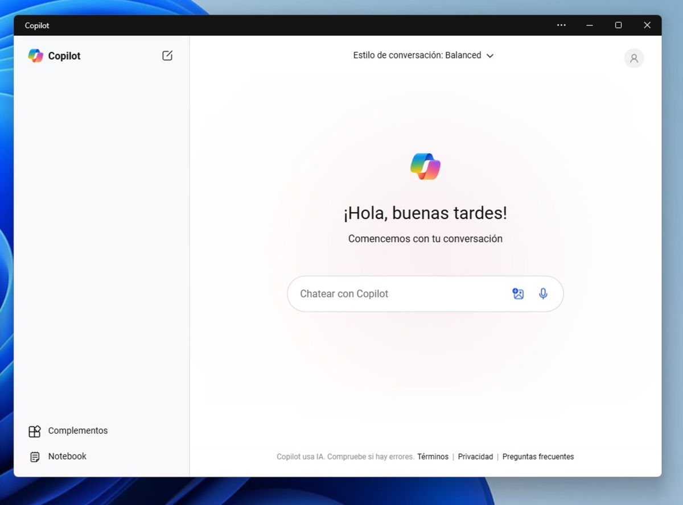683x505 pixels.
Task: Activate the microphone icon for voice input
Action: [x=543, y=293]
